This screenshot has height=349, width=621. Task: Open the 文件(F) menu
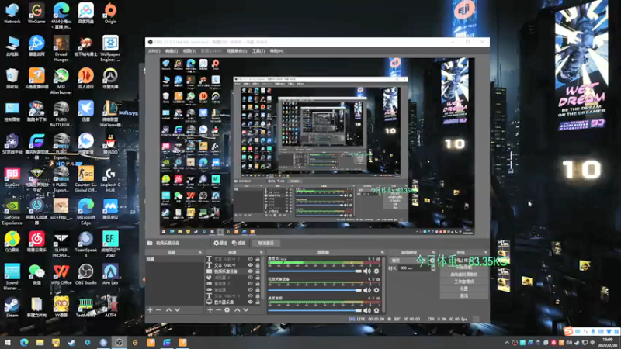coord(154,51)
